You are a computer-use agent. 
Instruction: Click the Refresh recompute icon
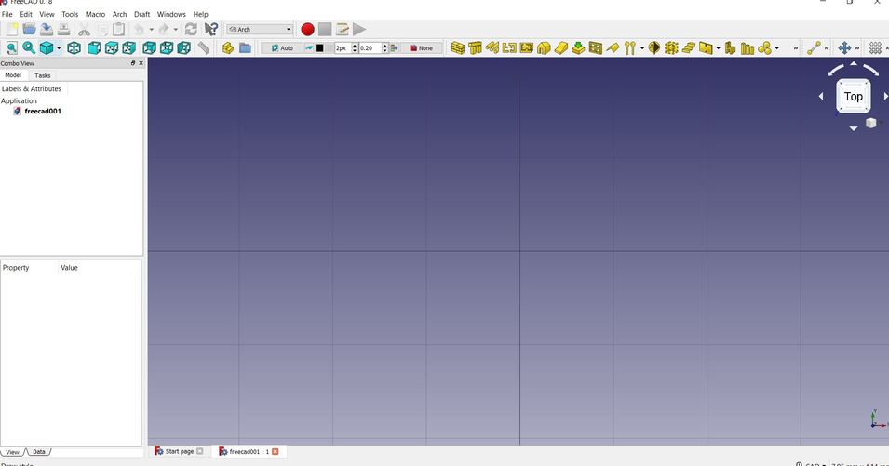191,30
